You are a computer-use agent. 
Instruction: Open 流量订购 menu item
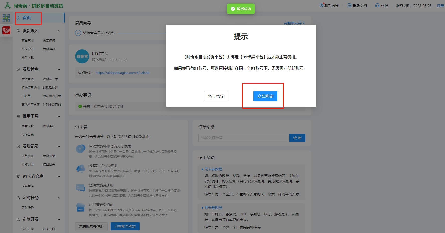28,229
